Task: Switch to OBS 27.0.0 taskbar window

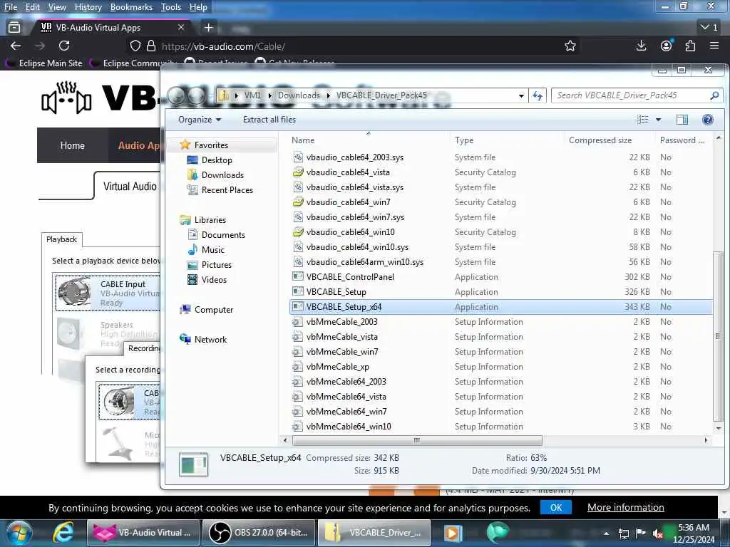Action: pyautogui.click(x=259, y=533)
